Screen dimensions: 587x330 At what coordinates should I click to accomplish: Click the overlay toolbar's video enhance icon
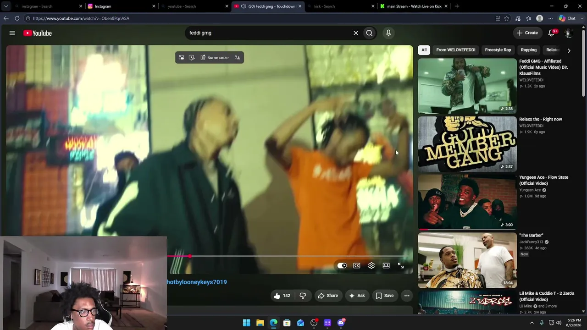192,57
